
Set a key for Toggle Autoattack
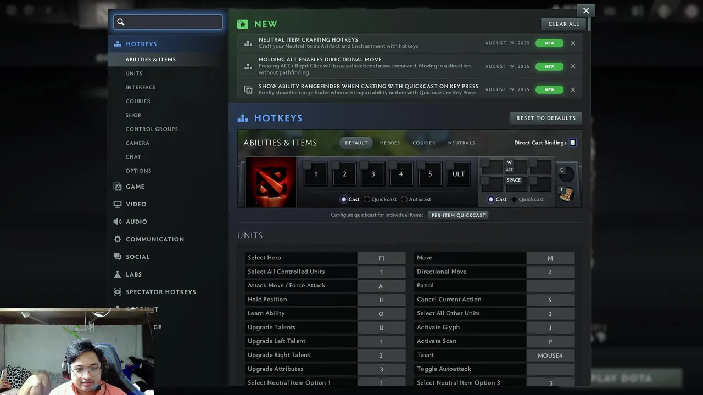click(550, 369)
